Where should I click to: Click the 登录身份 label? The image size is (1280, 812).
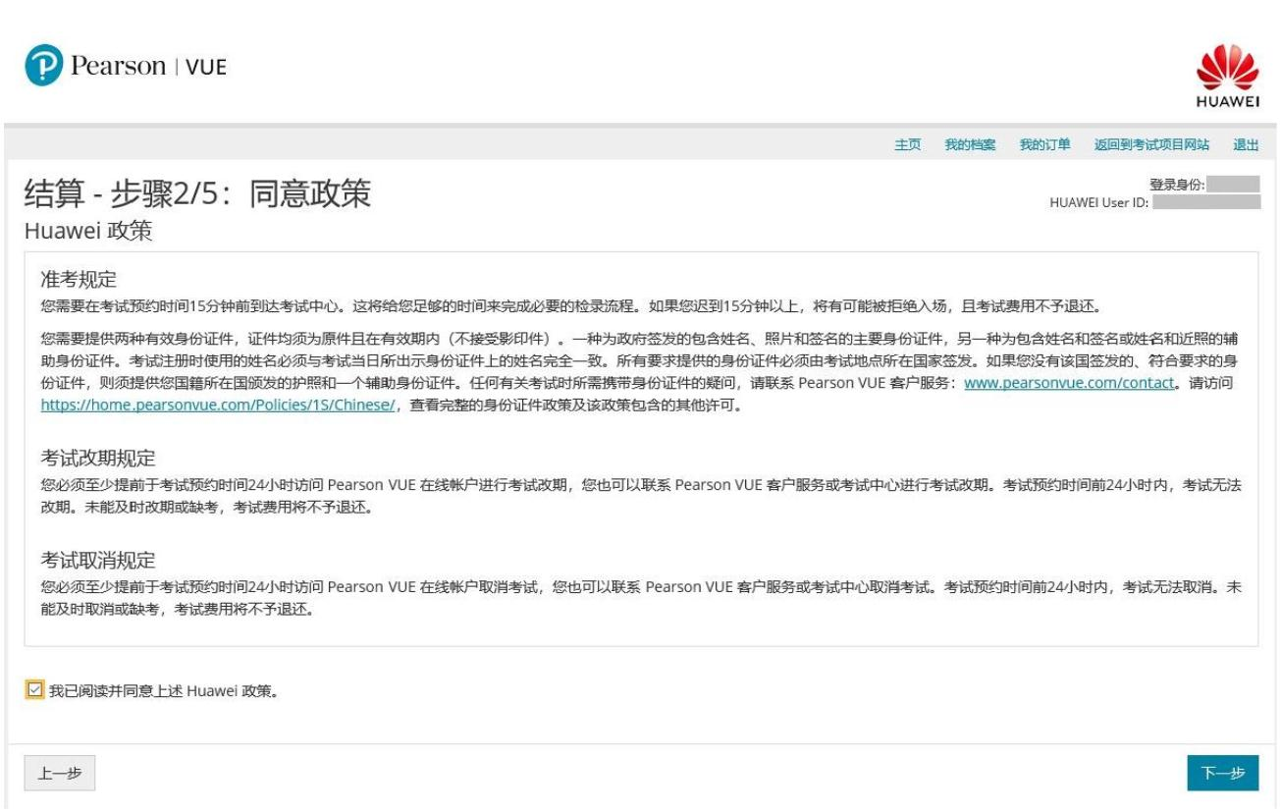click(x=1176, y=185)
